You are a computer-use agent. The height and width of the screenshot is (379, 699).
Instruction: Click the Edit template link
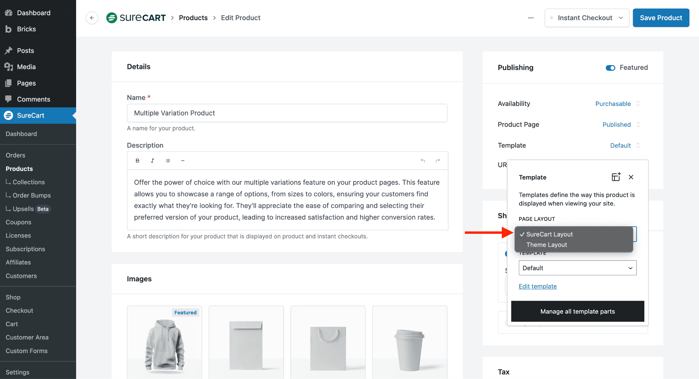pos(538,286)
